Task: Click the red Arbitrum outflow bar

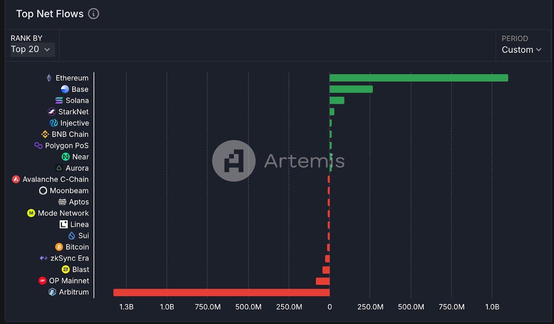Action: coord(222,293)
